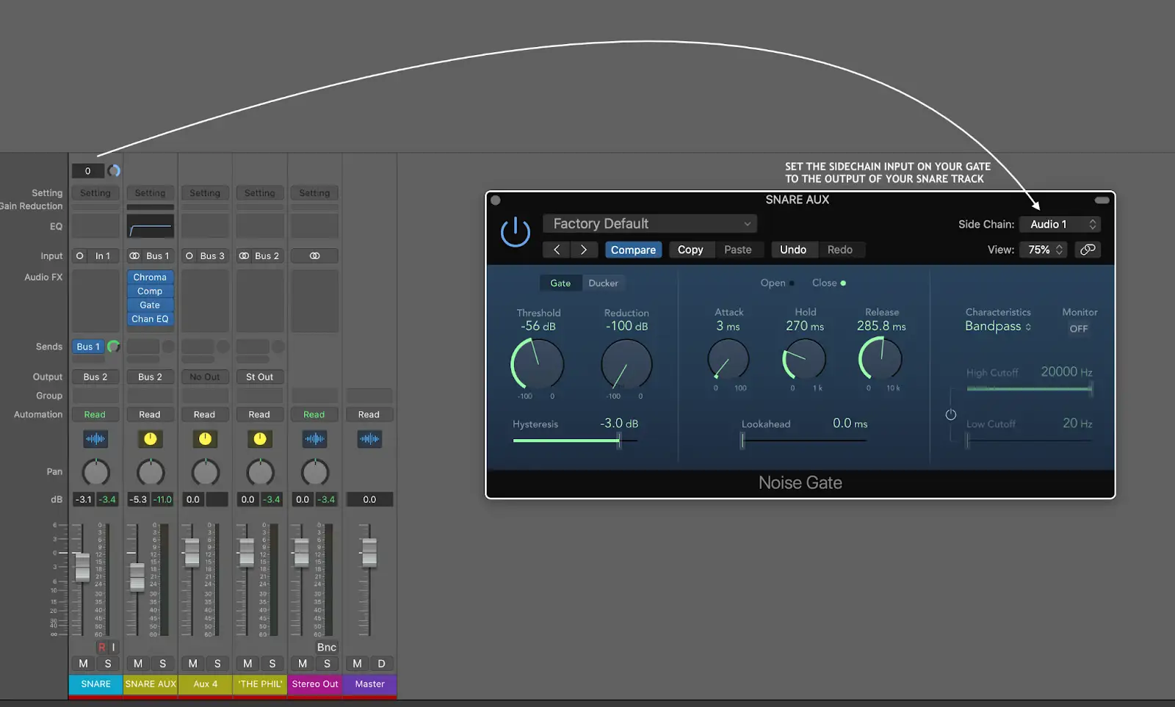
Task: Click the plugin link icon beside View
Action: pos(1088,250)
